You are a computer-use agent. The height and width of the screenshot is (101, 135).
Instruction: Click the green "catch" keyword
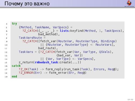[16, 66]
